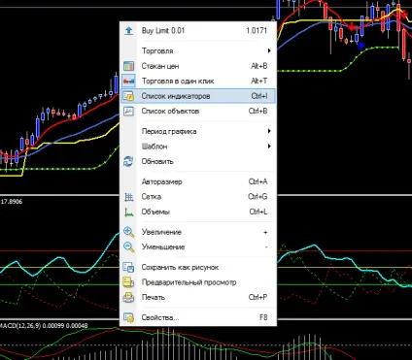Click the properties icon beside Свойства
This screenshot has width=412, height=360.
tap(128, 317)
